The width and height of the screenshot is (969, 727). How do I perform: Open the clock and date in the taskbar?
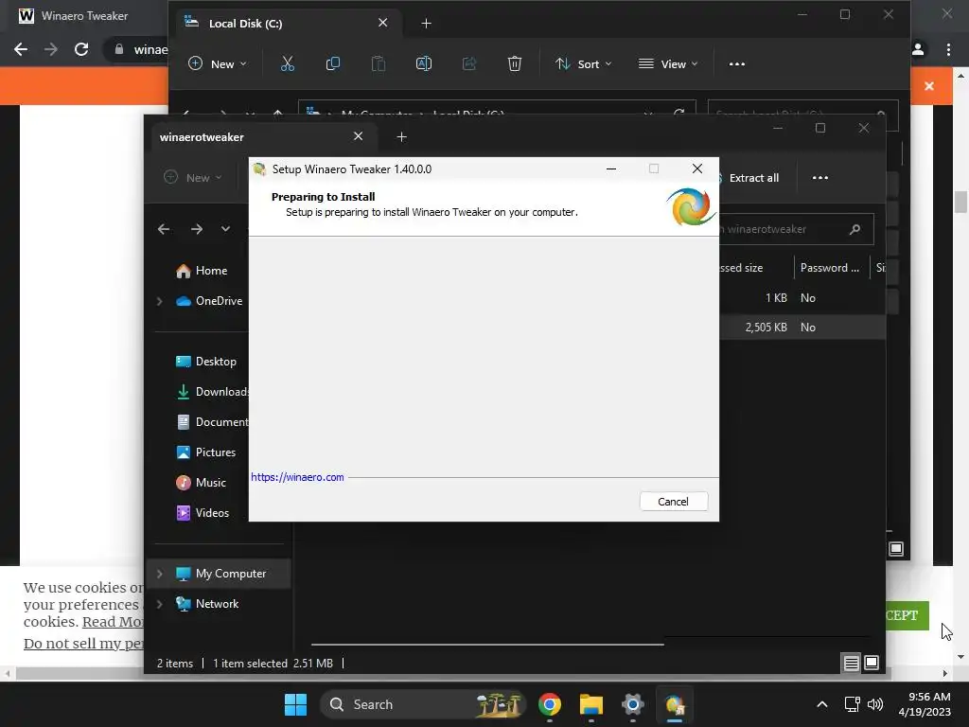924,704
